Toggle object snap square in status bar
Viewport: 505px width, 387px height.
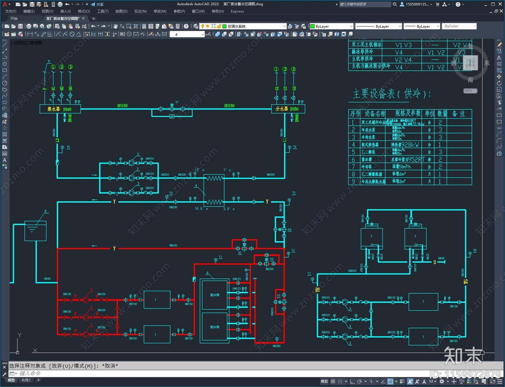click(390, 381)
